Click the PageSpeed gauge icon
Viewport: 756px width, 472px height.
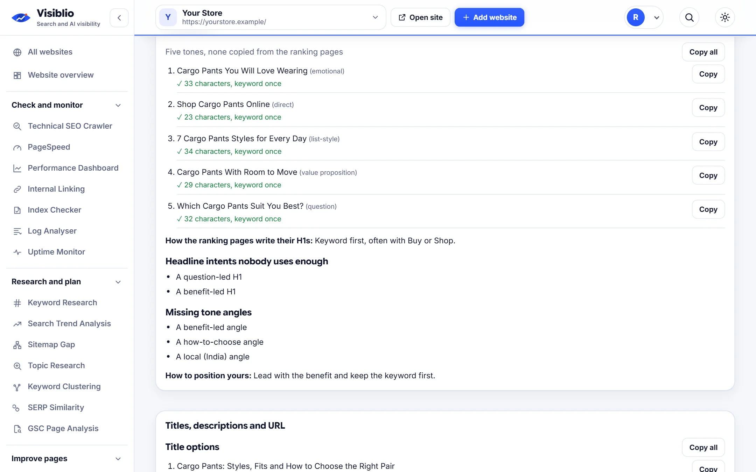(17, 148)
